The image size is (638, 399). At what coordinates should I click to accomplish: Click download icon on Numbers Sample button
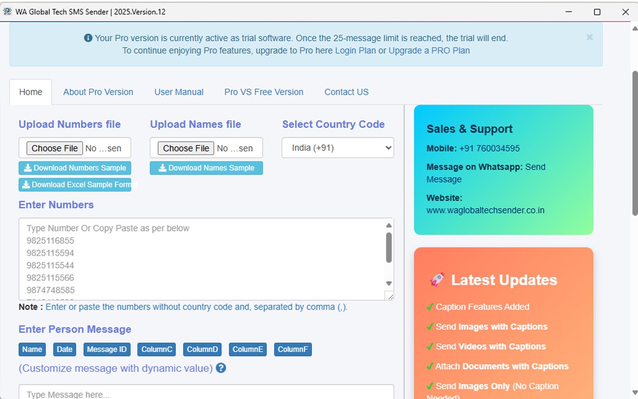point(28,168)
